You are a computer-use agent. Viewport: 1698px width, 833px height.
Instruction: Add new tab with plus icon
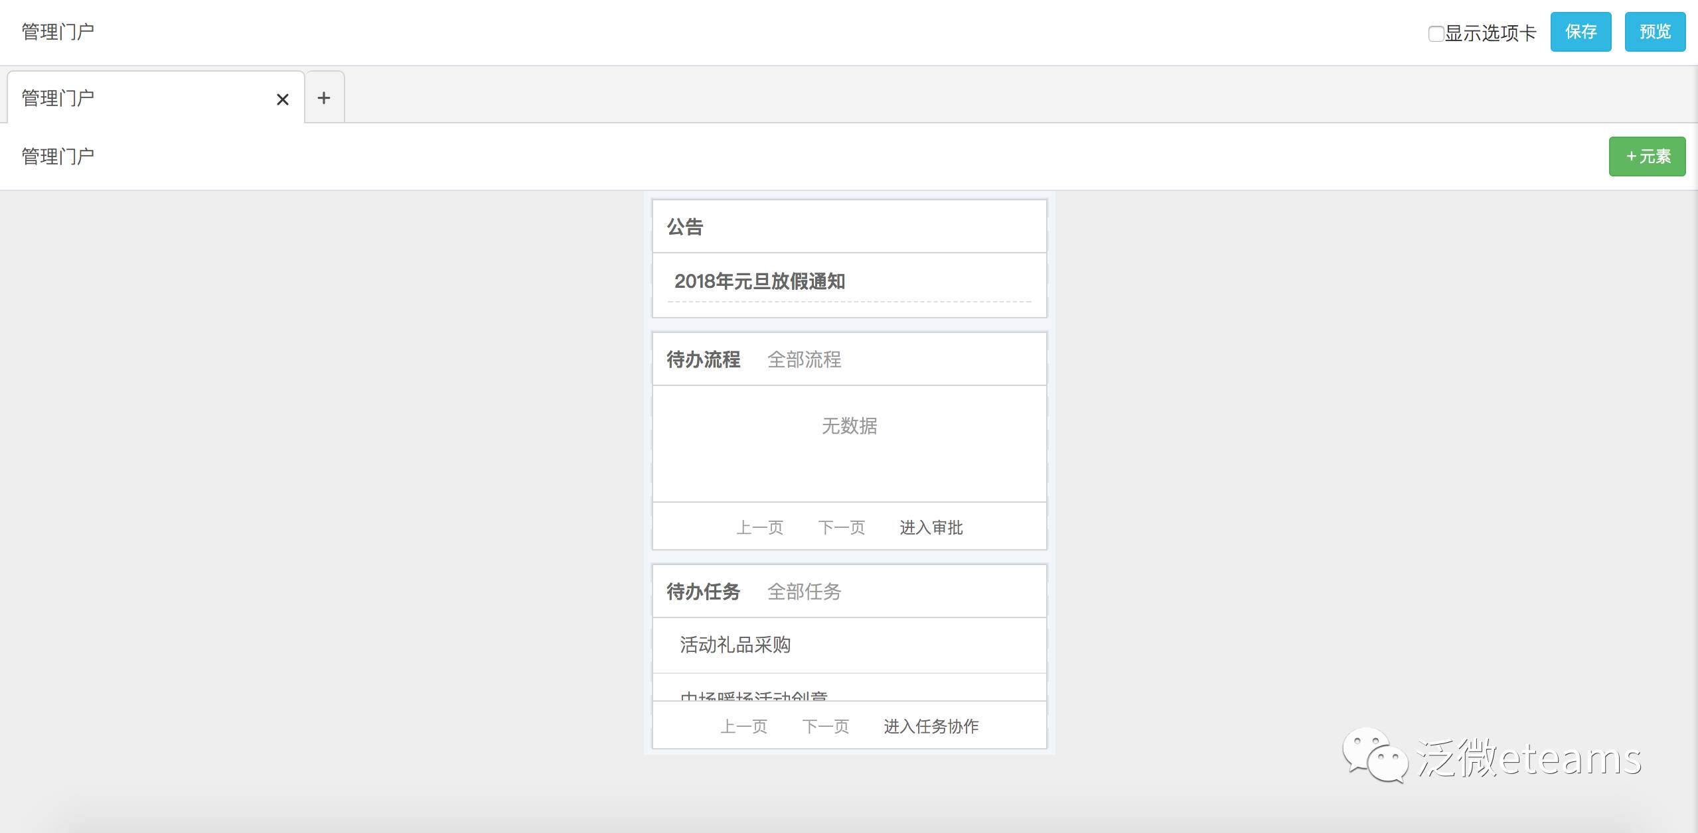point(324,98)
